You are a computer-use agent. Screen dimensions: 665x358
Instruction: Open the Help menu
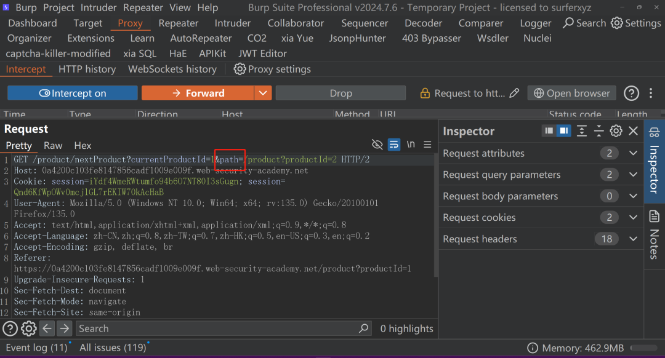(x=208, y=7)
